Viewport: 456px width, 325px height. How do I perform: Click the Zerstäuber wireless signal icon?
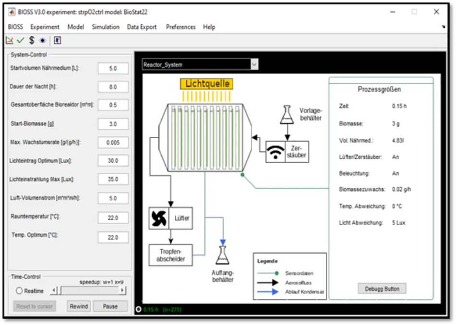(275, 152)
